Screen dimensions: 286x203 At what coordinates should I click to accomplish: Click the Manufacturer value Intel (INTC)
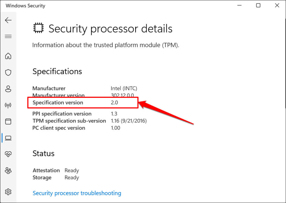(x=124, y=88)
